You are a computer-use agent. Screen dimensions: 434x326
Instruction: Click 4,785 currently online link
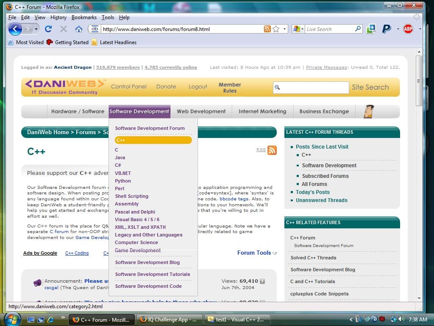click(x=171, y=67)
